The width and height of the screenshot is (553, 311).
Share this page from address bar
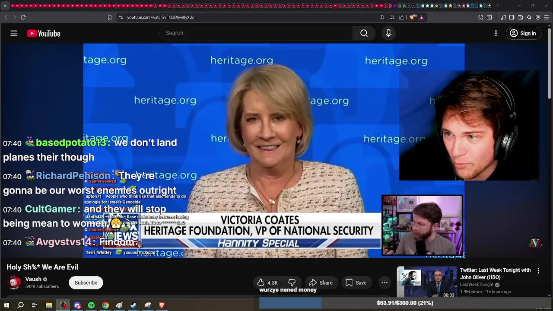[401, 17]
